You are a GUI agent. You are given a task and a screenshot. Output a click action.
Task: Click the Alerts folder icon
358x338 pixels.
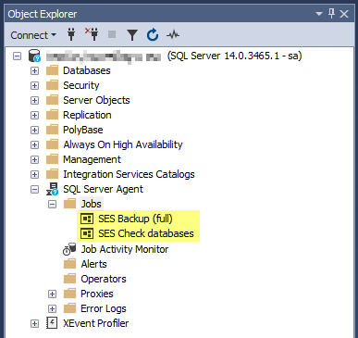(x=69, y=264)
